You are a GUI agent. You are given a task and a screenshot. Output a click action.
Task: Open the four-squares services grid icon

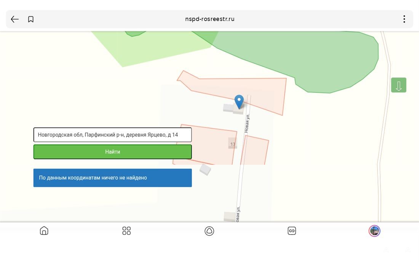[x=126, y=231]
